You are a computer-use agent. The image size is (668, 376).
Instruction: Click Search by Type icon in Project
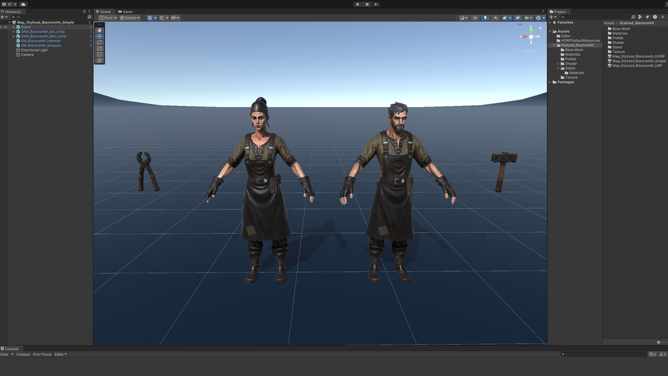pyautogui.click(x=640, y=17)
